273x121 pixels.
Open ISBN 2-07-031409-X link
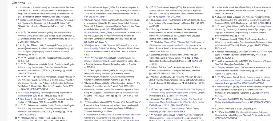[224, 14]
